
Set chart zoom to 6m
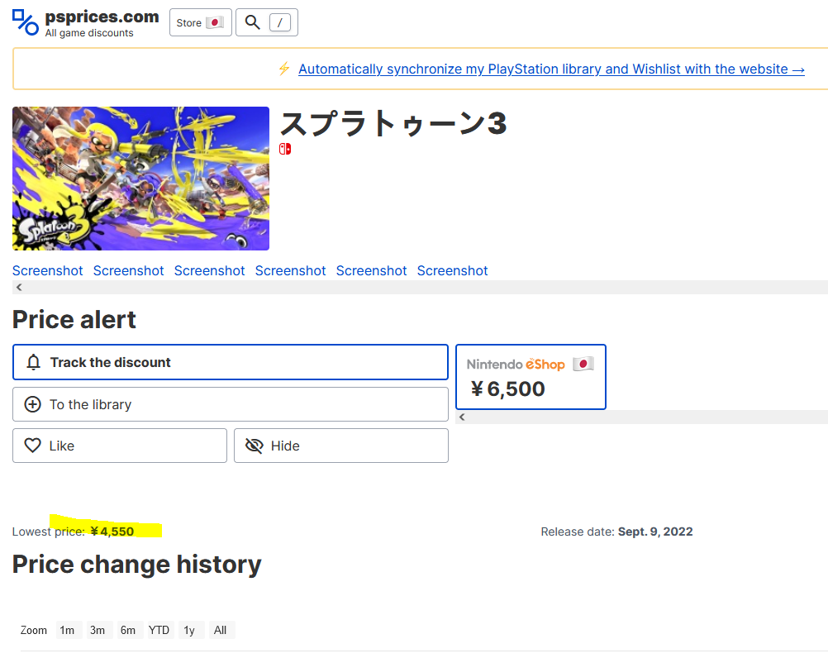[x=128, y=630]
